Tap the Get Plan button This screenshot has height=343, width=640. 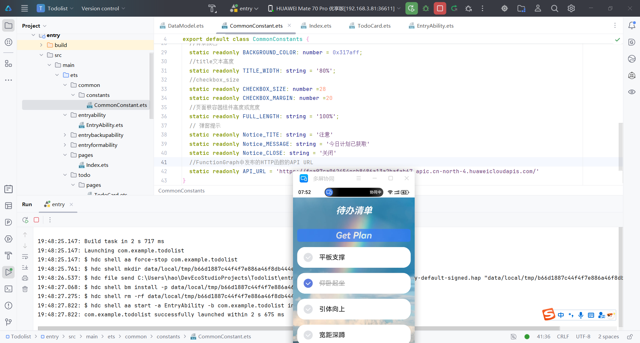(354, 235)
